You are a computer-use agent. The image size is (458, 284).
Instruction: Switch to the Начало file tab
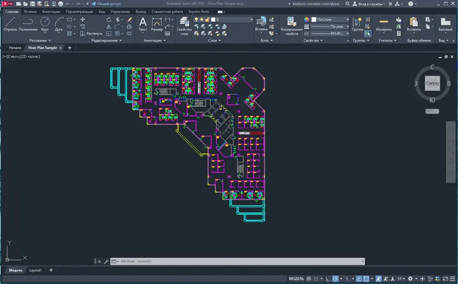tap(15, 48)
